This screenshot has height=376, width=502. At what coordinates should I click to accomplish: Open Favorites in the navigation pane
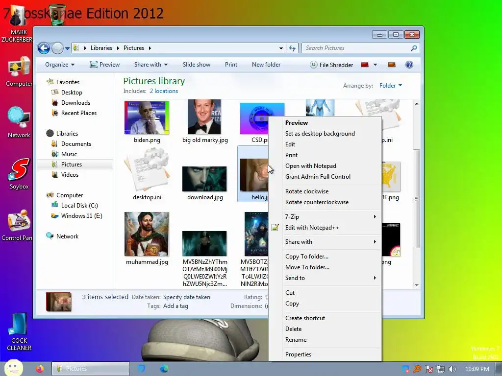(x=68, y=82)
